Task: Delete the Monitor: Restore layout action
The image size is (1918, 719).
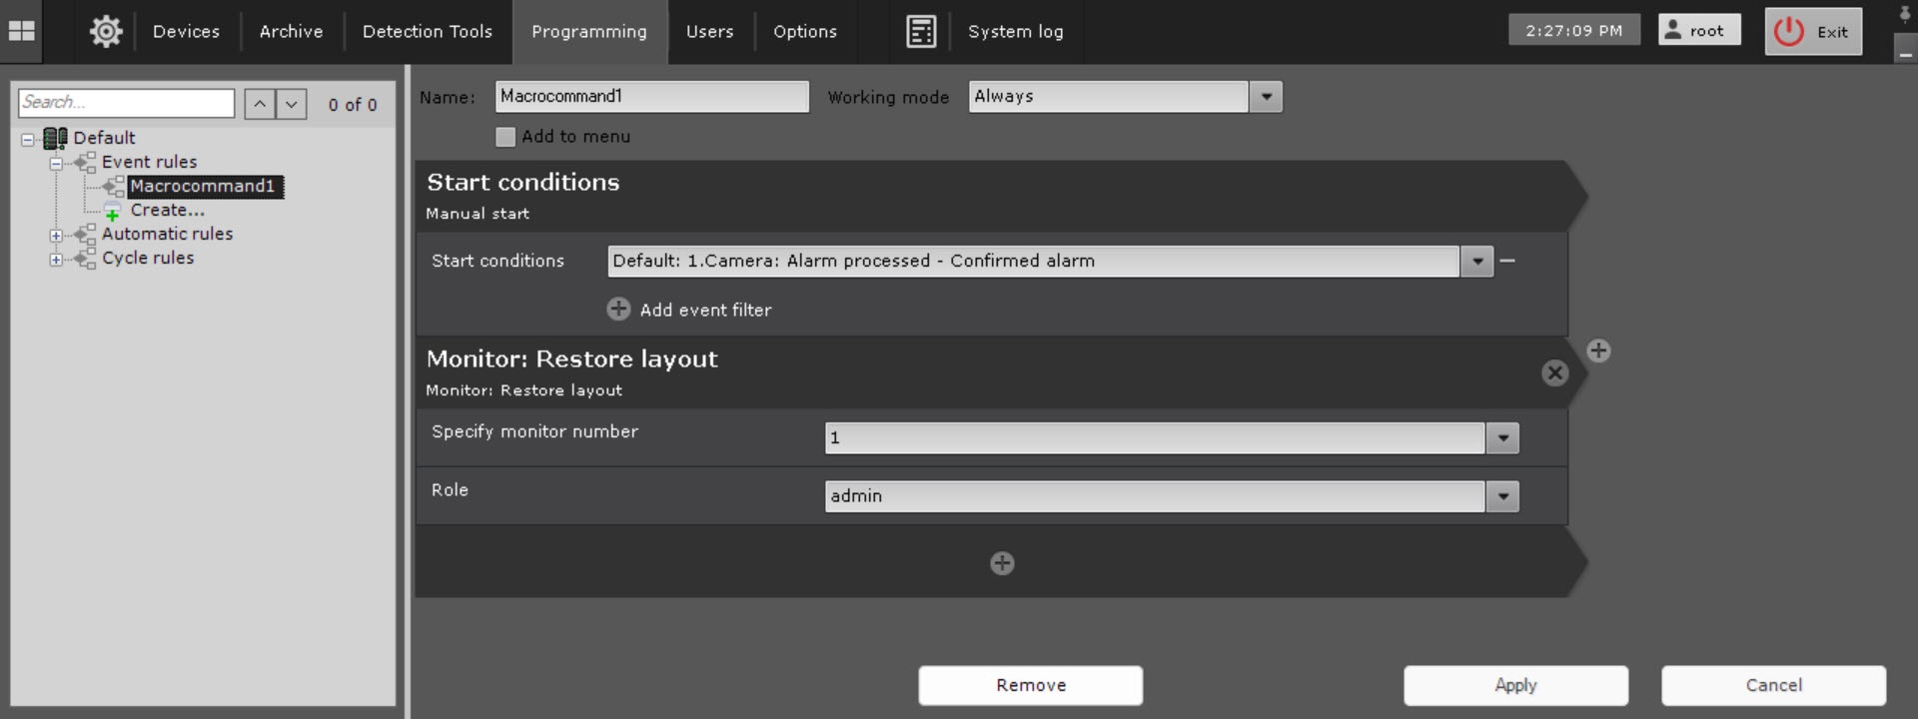Action: point(1554,373)
